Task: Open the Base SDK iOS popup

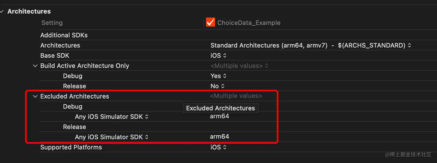Action: [218, 56]
